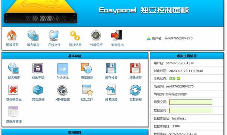This screenshot has height=135, width=227.
Task: Open the 数据库管理 database icon
Action: 13,111
